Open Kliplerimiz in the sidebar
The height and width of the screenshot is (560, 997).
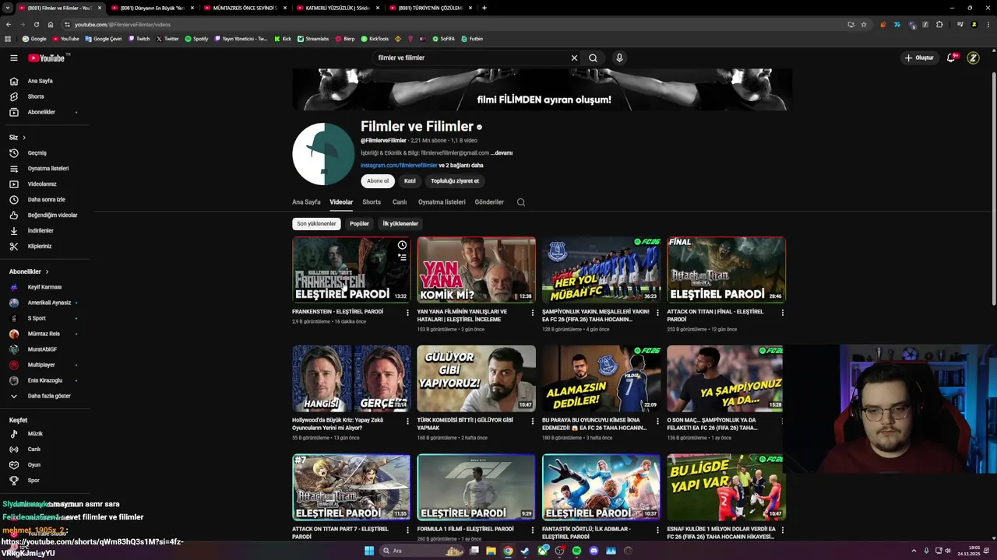40,246
